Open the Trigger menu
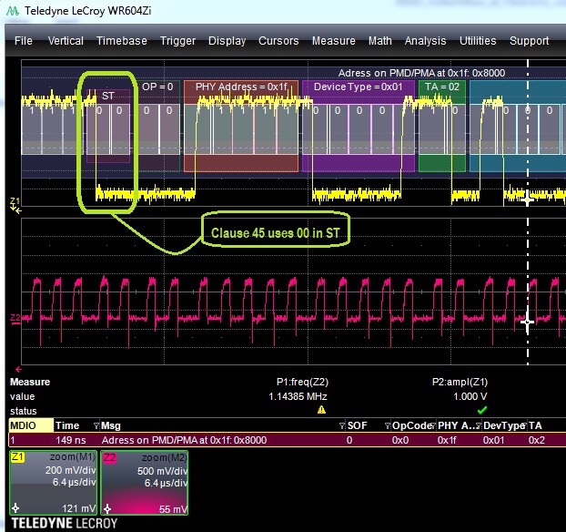566x532 pixels. [177, 41]
